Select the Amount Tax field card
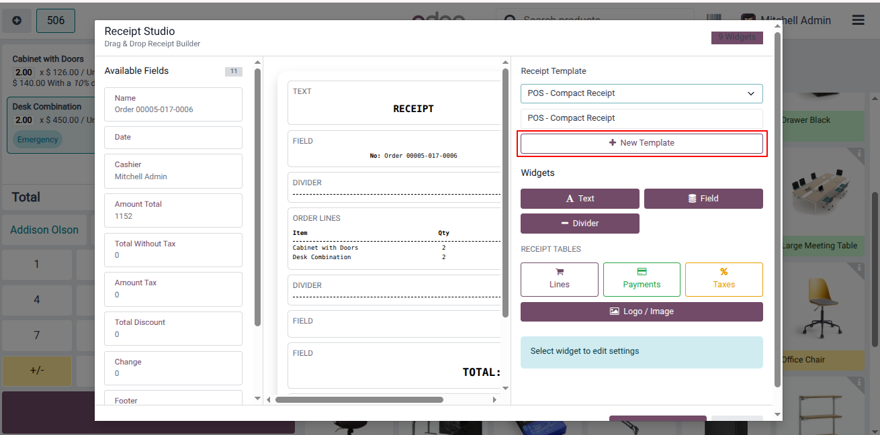 click(x=173, y=289)
